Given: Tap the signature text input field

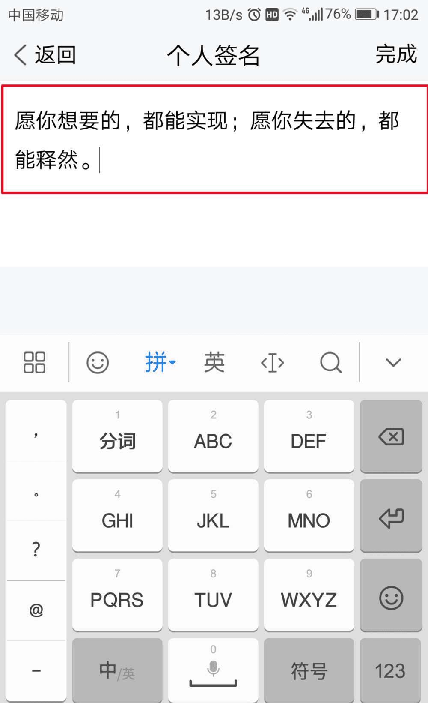Looking at the screenshot, I should coord(215,139).
